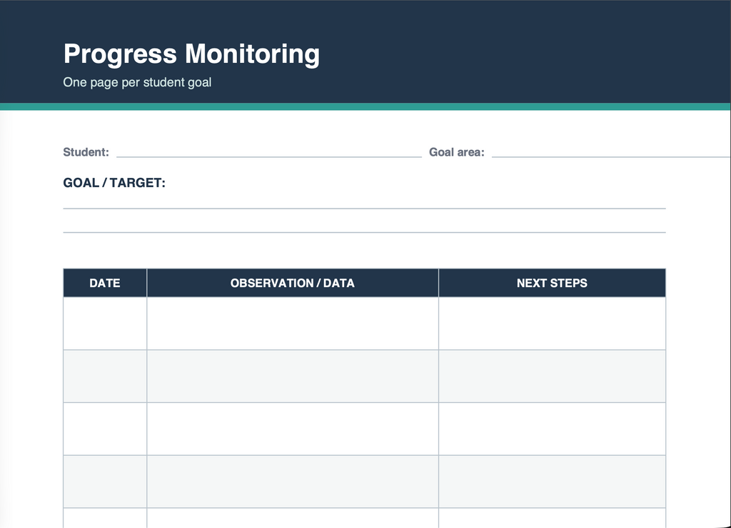The image size is (731, 528).
Task: Click third row Observation / Data cell
Action: pos(293,429)
